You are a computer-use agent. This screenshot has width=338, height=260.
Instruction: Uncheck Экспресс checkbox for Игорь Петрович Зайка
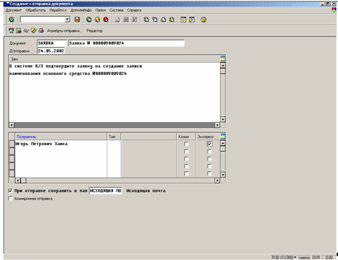209,144
